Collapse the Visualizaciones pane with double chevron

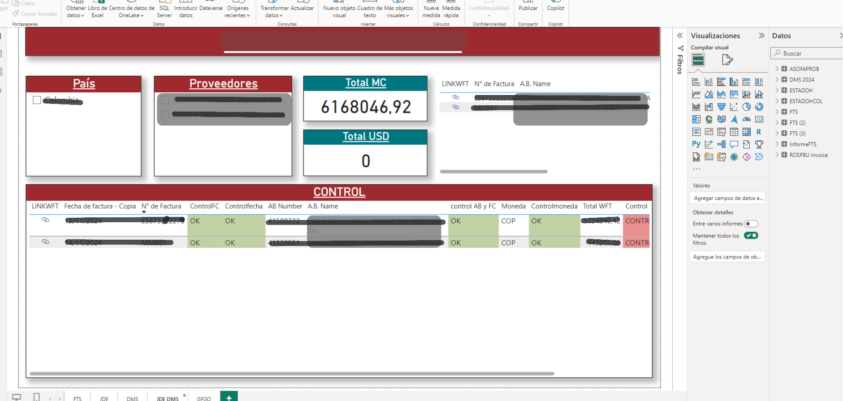(761, 35)
